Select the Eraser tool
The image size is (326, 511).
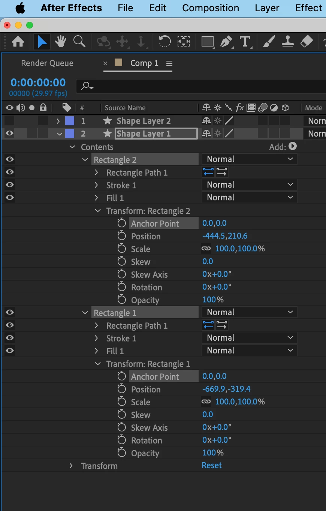(x=307, y=42)
